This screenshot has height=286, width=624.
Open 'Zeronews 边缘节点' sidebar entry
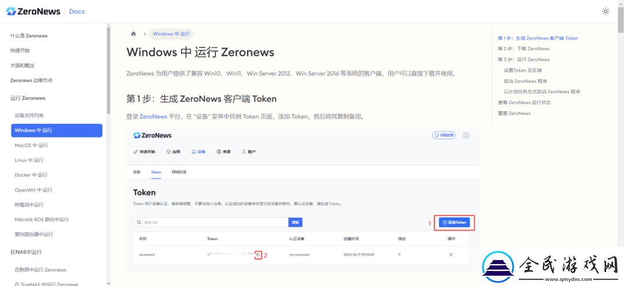31,80
